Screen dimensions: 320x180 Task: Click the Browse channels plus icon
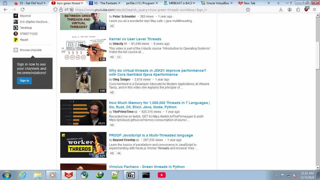(16, 50)
